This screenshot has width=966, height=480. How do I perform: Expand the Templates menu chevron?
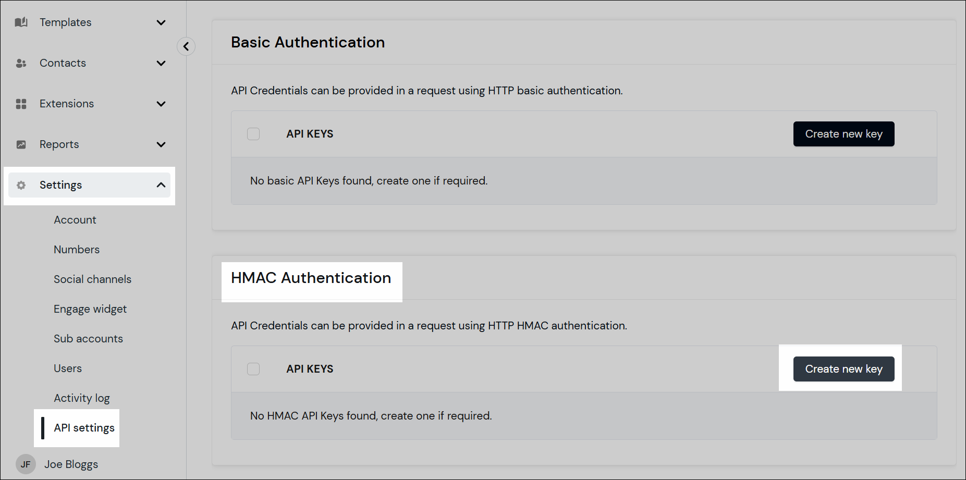pos(161,22)
